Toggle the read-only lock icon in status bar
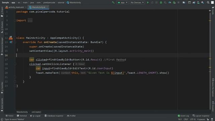This screenshot has height=121, width=215. (x=208, y=119)
